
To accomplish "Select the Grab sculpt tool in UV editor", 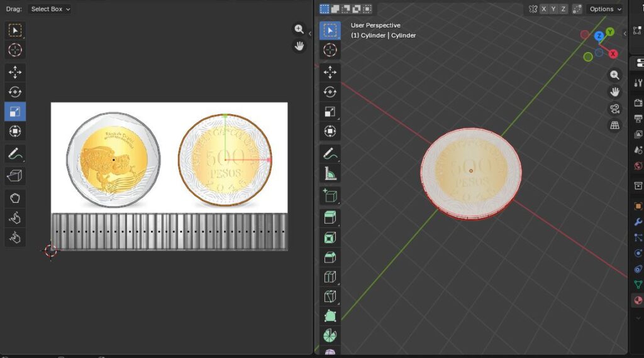I will tap(15, 198).
